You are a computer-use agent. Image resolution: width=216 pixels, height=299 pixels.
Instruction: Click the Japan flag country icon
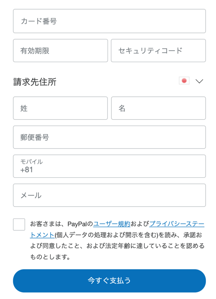coord(184,81)
